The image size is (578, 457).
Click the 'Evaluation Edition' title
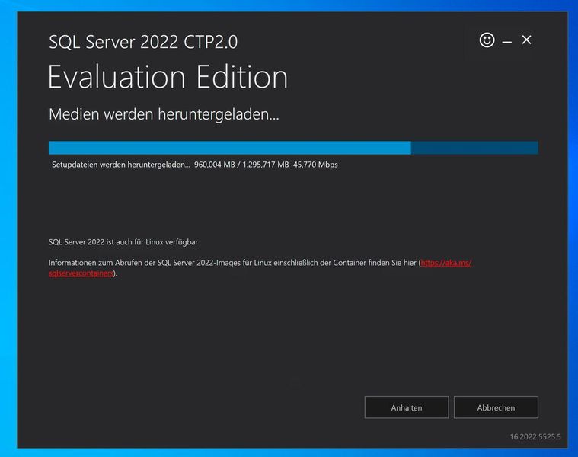(168, 77)
